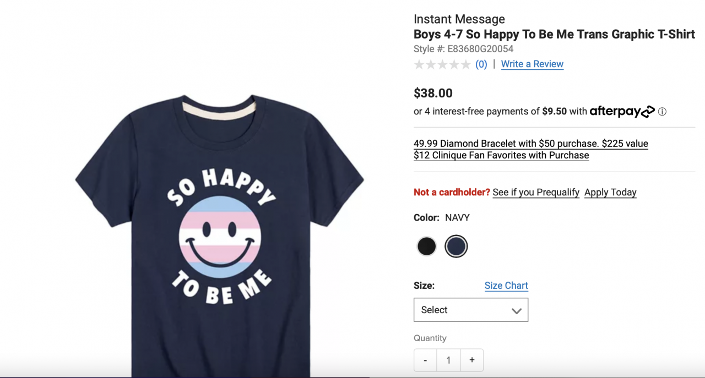The width and height of the screenshot is (705, 378).
Task: Click the Instant Message brand name
Action: click(x=459, y=19)
